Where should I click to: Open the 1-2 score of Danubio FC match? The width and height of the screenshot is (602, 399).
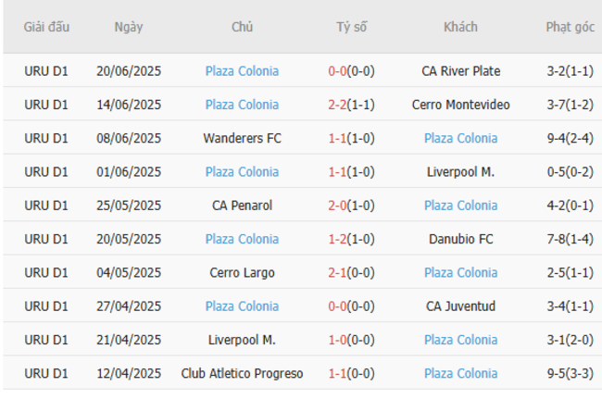[x=337, y=239]
